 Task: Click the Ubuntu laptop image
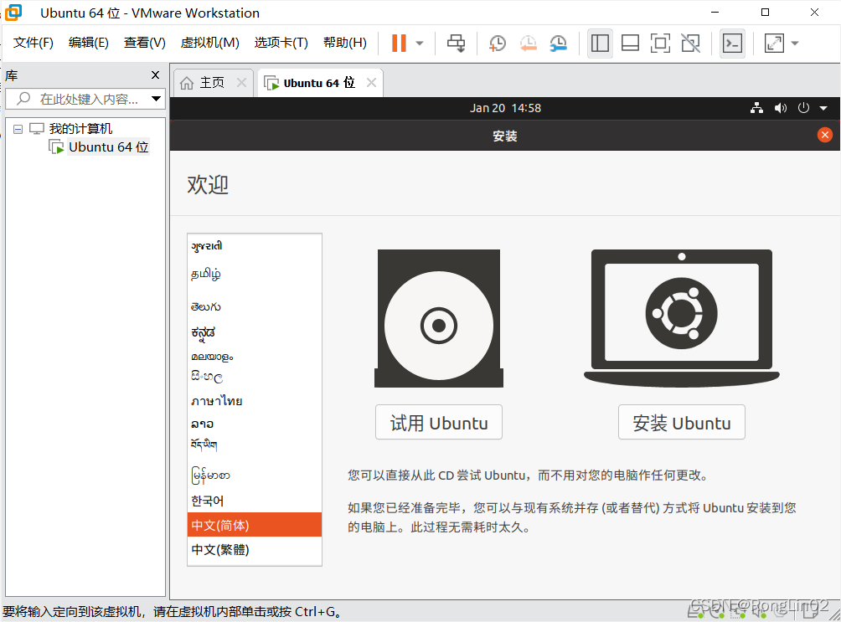pos(682,317)
